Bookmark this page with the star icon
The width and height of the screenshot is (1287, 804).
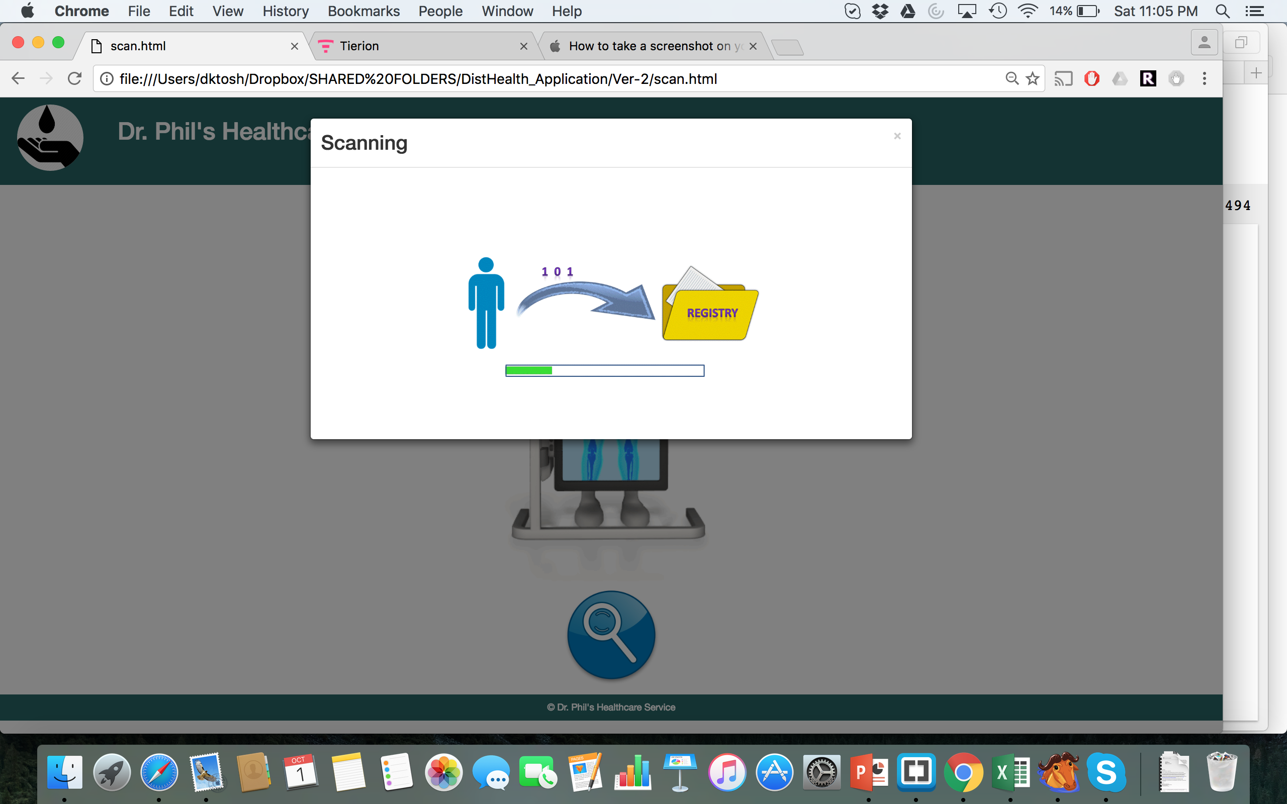click(x=1032, y=79)
